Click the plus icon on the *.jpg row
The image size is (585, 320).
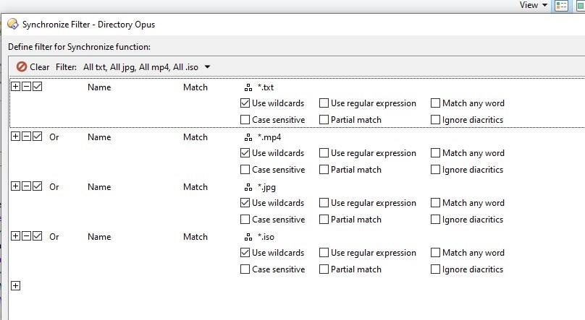pyautogui.click(x=16, y=186)
